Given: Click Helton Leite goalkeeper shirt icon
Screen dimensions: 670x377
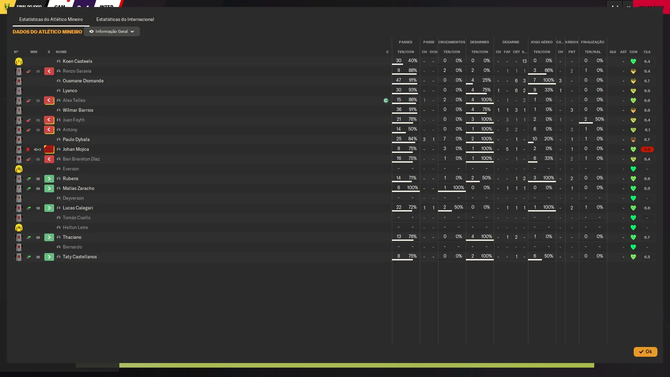Looking at the screenshot, I should 19,228.
